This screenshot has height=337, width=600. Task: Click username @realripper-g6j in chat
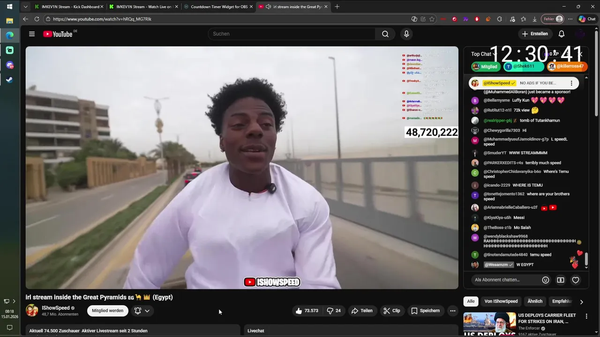497,120
